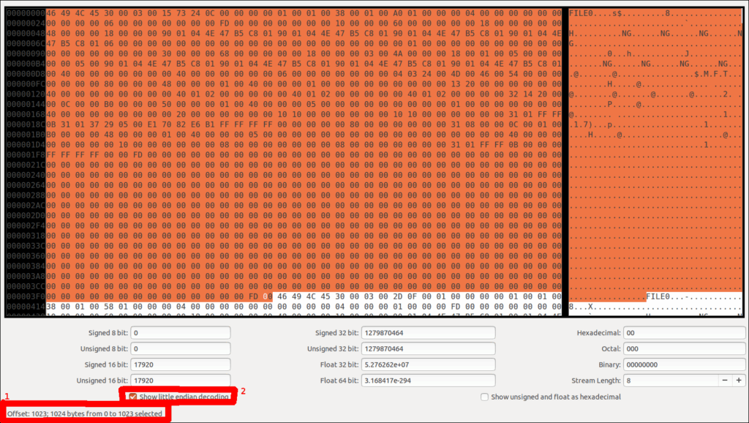
Task: Click the Signed 32 bit value 1279870464
Action: point(428,332)
